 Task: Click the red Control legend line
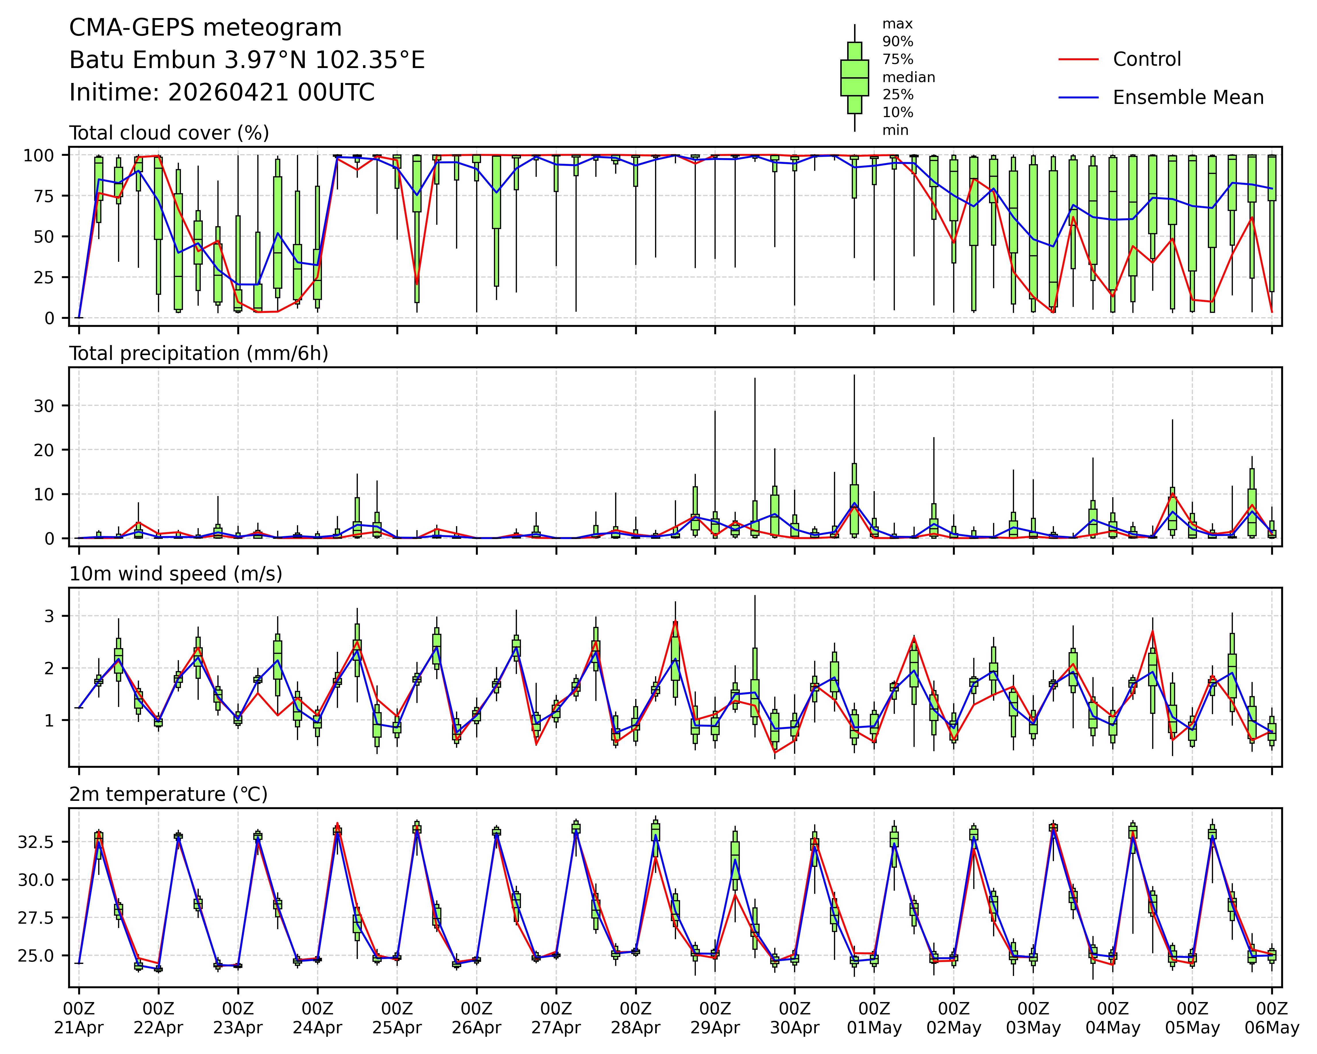(x=1078, y=59)
